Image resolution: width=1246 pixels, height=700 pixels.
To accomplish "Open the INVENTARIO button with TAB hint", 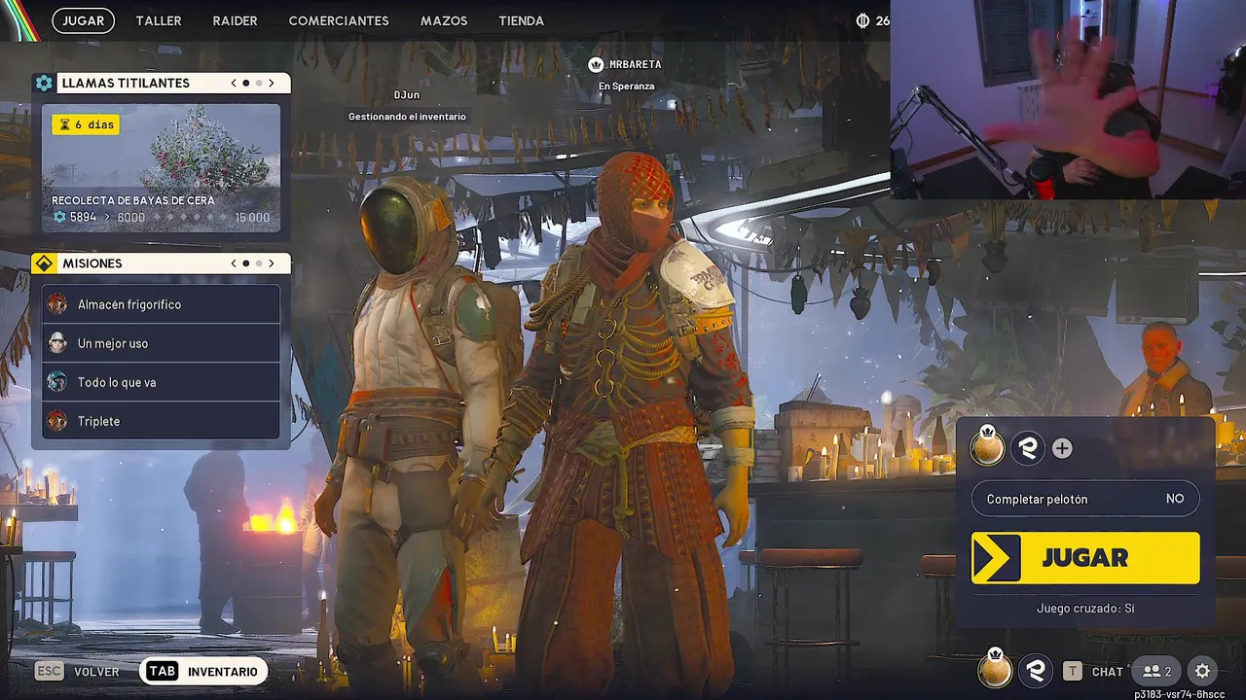I will click(203, 671).
